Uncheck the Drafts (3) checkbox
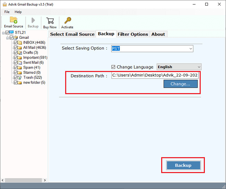 (16, 53)
